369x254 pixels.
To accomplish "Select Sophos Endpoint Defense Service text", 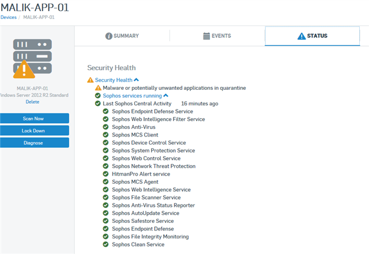I will pyautogui.click(x=152, y=111).
